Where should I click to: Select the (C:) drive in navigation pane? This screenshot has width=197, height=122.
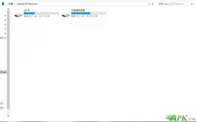[x=2, y=103]
